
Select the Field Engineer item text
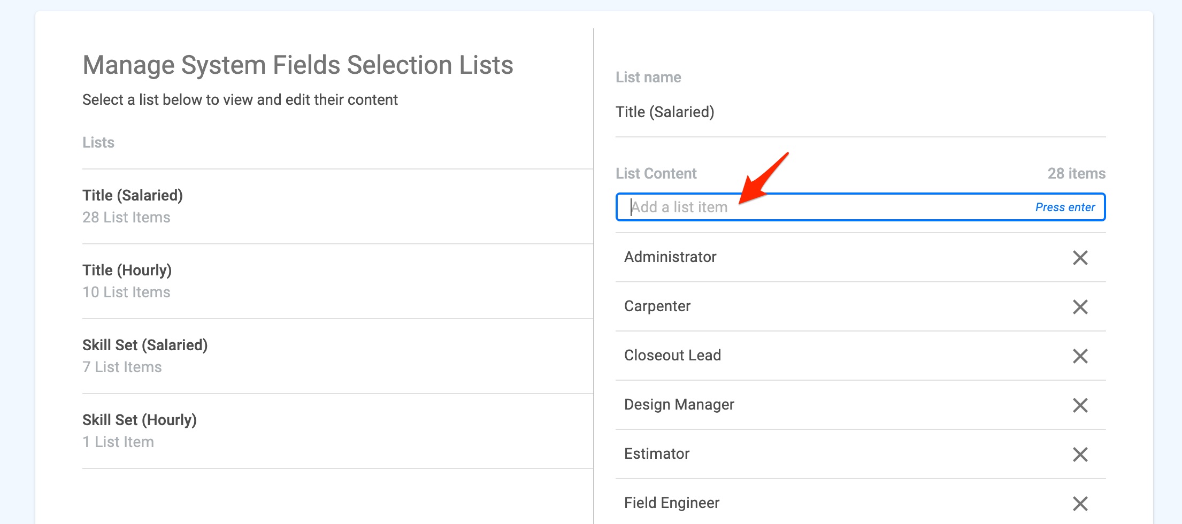[672, 503]
